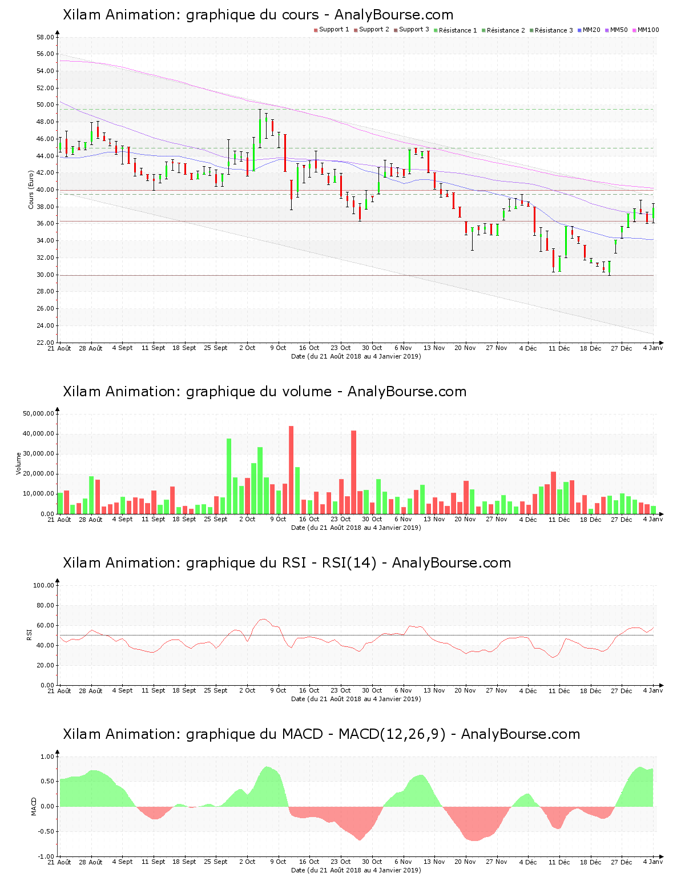
Task: Click the 'graphique du cours' chart title
Action: [x=258, y=15]
